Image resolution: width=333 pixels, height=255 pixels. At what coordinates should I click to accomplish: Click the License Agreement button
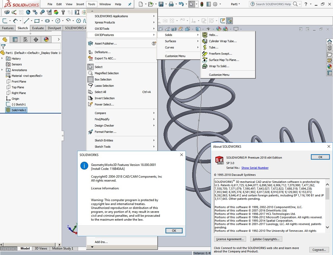(x=230, y=239)
